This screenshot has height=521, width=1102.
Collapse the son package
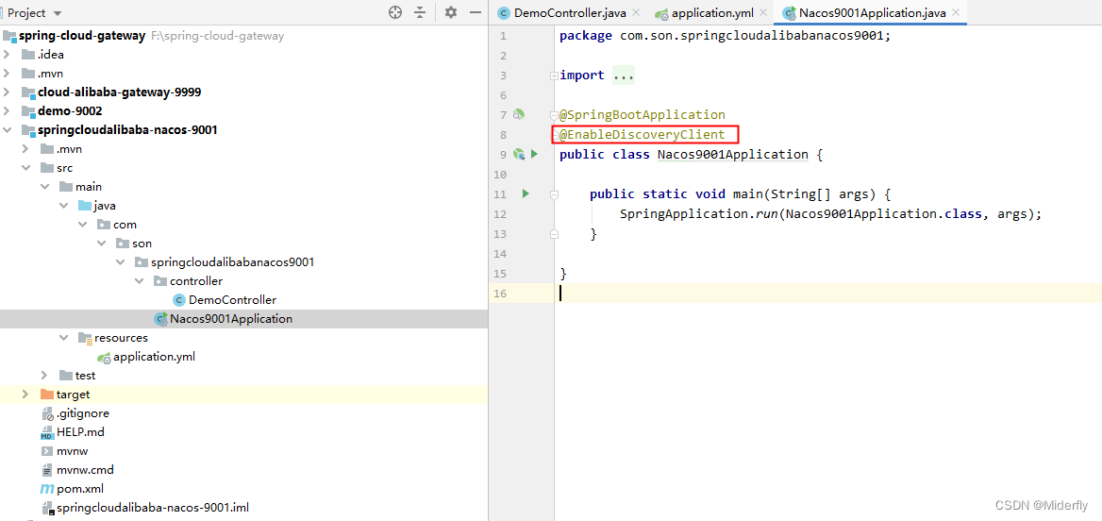pyautogui.click(x=102, y=244)
